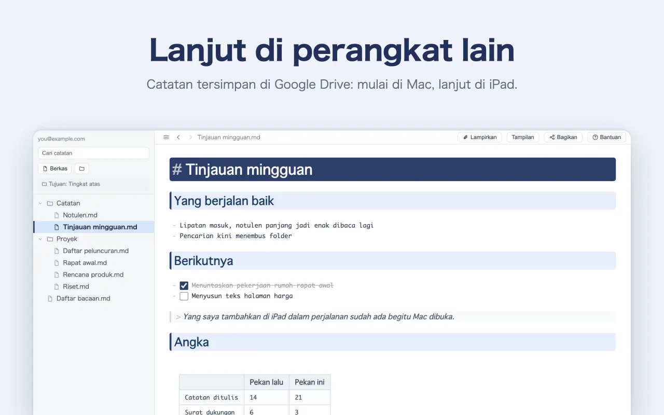Click the Yang berjalan baik heading
This screenshot has width=664, height=415.
pos(393,201)
